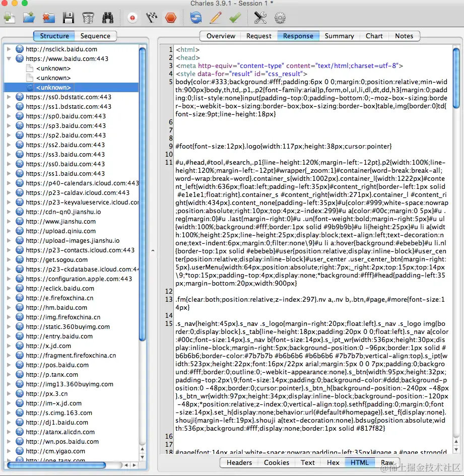Click the New Session toolbar icon
Screen dimensions: 464x476
click(x=10, y=18)
